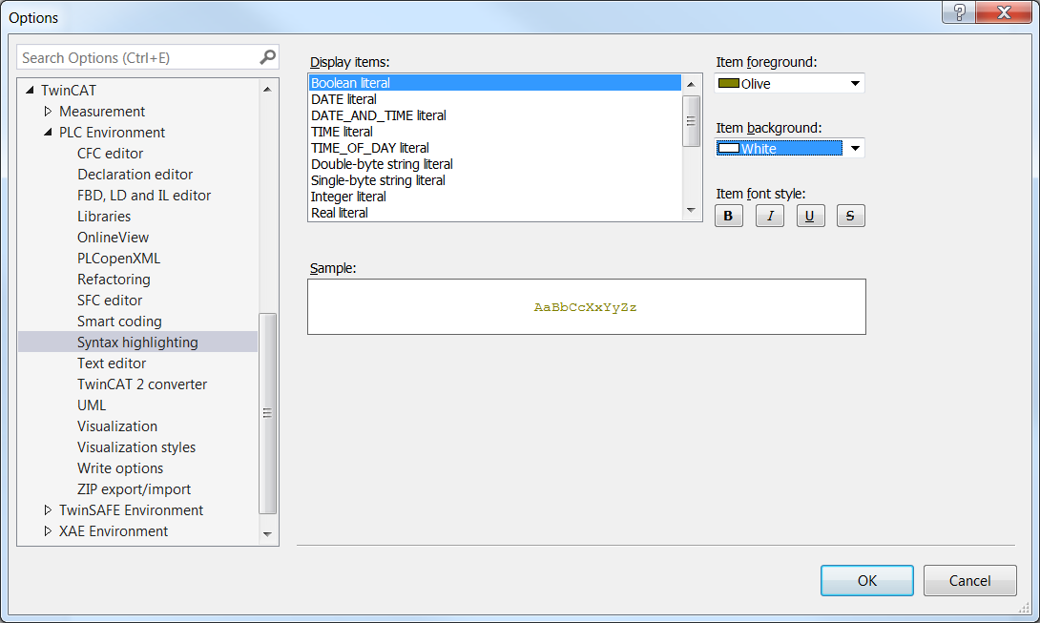Click the search magnifier icon
The image size is (1040, 623).
(x=267, y=57)
